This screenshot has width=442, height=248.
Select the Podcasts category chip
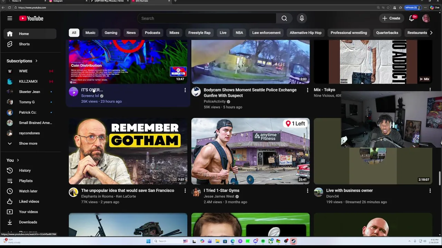(x=152, y=33)
